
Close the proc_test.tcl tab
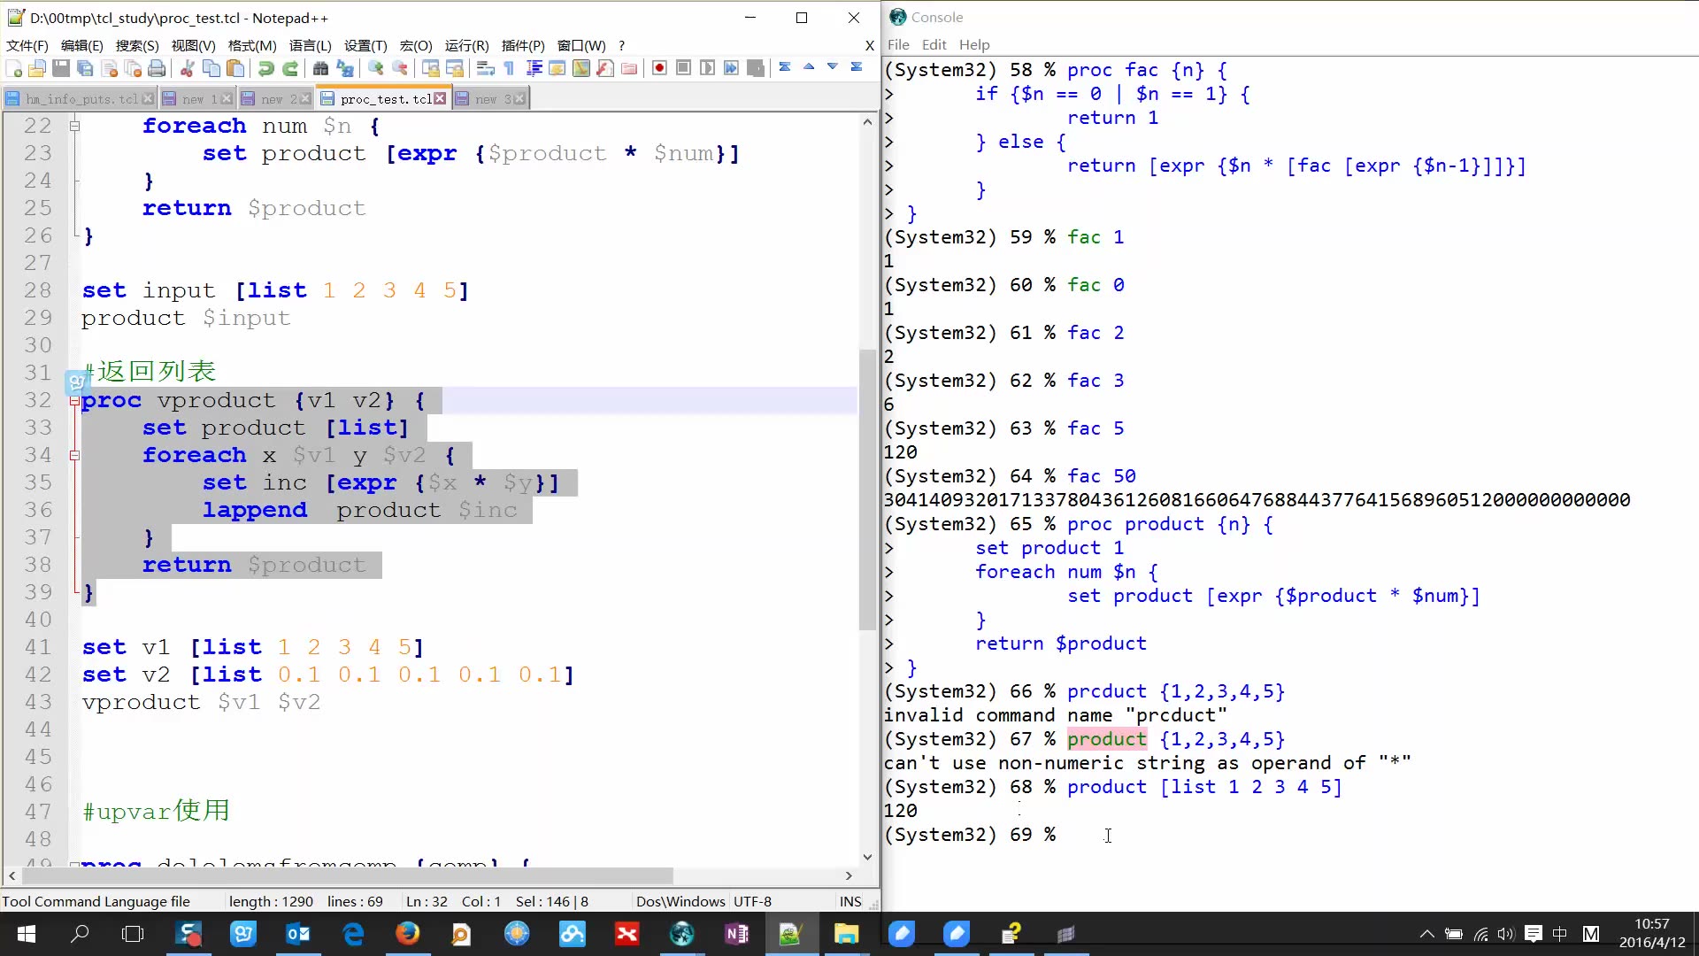(x=440, y=98)
